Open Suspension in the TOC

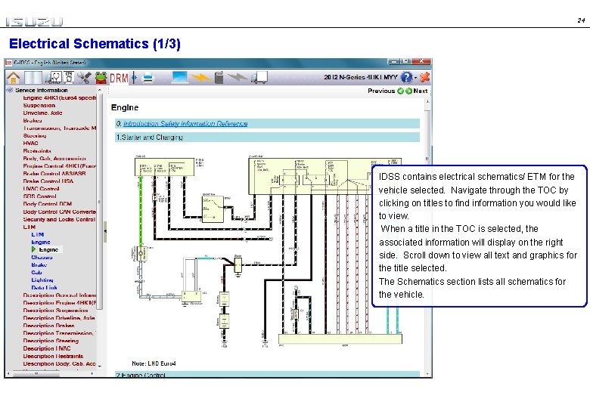click(39, 105)
